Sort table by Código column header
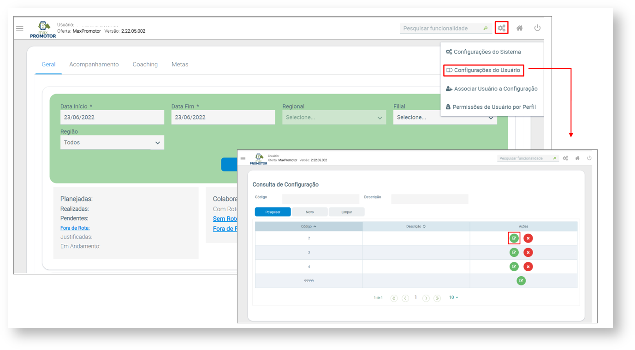Viewport: 635px width, 350px height. tap(309, 226)
